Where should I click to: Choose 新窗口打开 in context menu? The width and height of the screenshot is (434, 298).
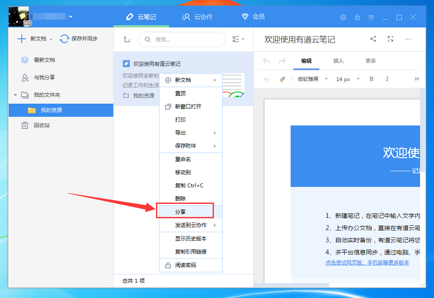tap(191, 107)
